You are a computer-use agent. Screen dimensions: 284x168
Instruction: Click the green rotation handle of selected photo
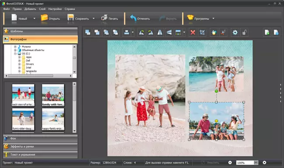click(x=216, y=91)
